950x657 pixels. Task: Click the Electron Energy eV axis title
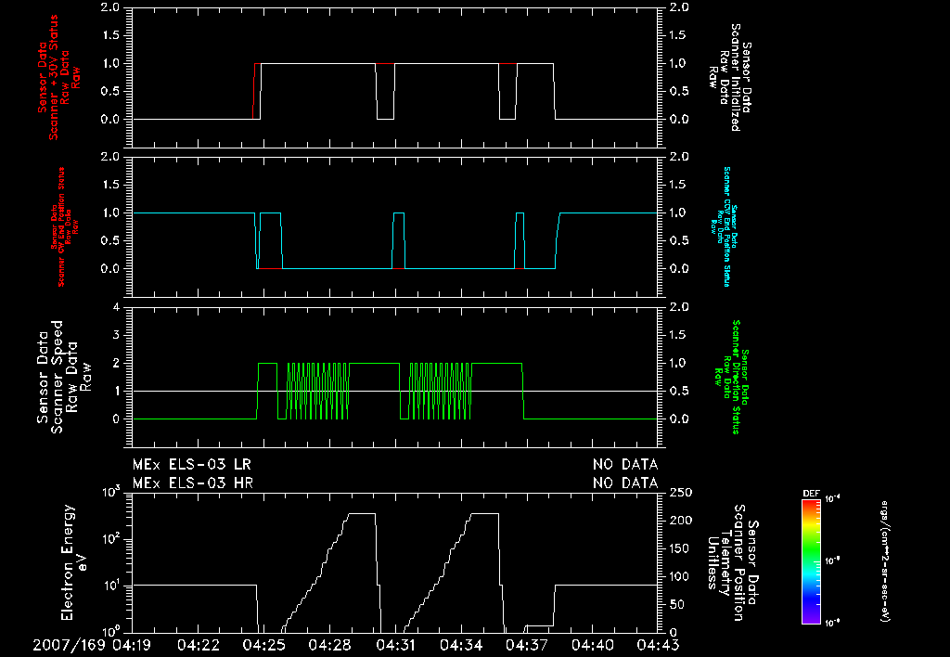click(74, 562)
